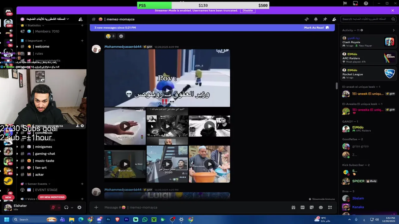Viewport: 399px width, 224px height.
Task: Play the hand on white surface video
Action: (x=125, y=126)
